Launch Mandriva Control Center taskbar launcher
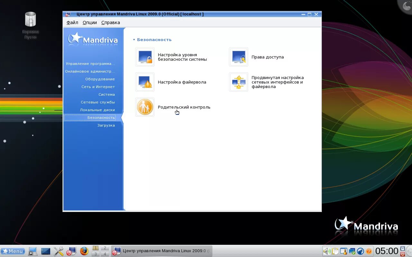Image resolution: width=412 pixels, height=257 pixels. tap(71, 251)
